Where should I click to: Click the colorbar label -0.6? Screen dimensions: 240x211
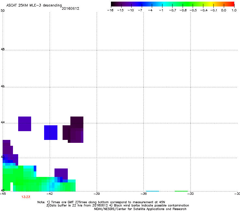(x=183, y=10)
